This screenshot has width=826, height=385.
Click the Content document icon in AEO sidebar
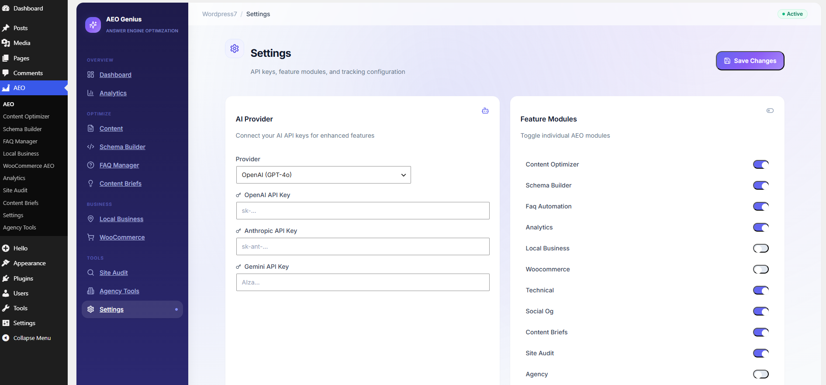(x=90, y=128)
